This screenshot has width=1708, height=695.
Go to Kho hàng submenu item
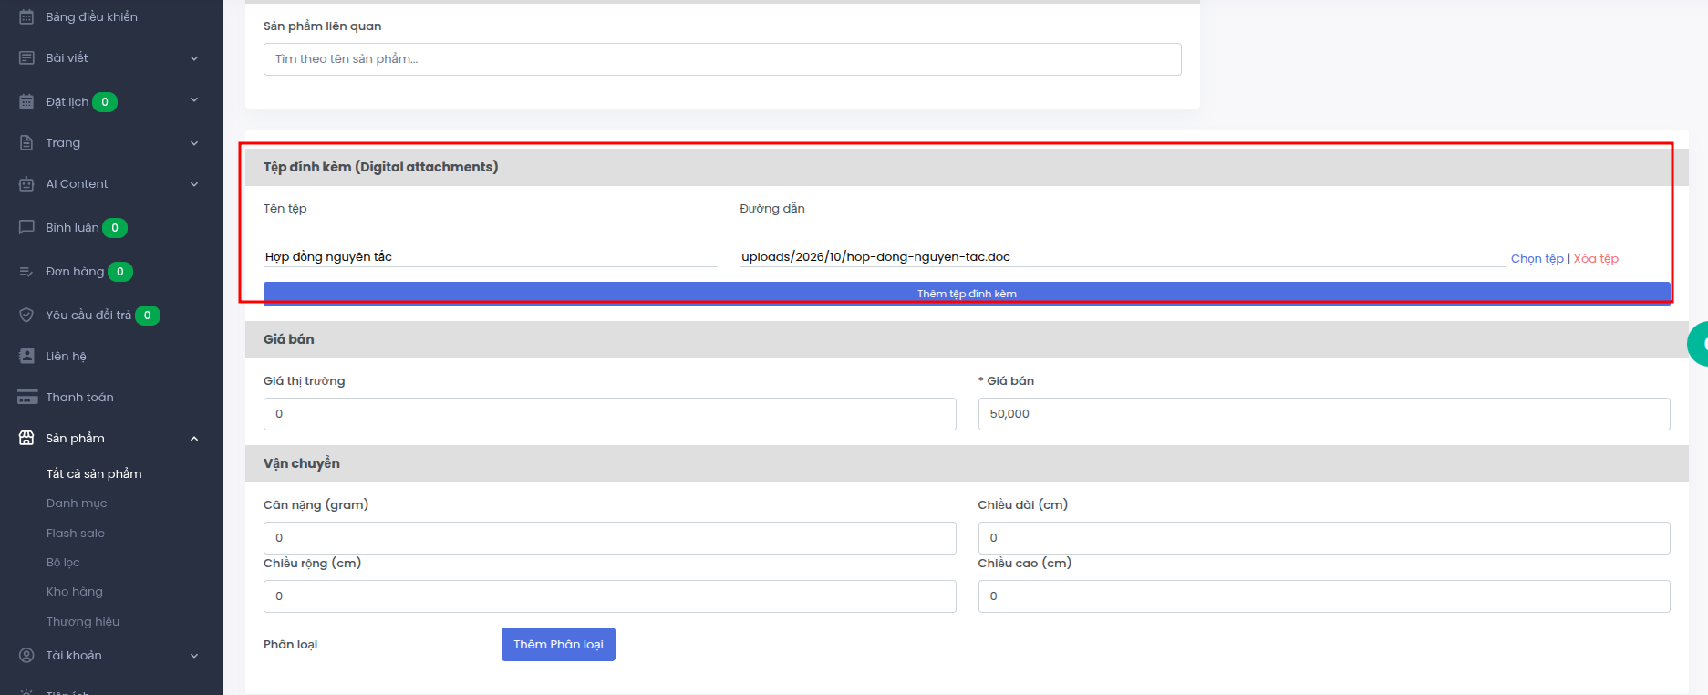[75, 591]
